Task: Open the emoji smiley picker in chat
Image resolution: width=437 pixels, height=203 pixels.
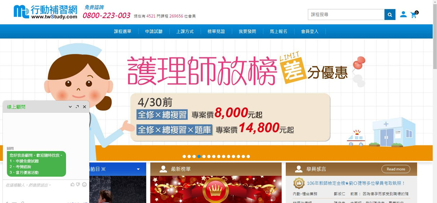Action: (x=84, y=184)
